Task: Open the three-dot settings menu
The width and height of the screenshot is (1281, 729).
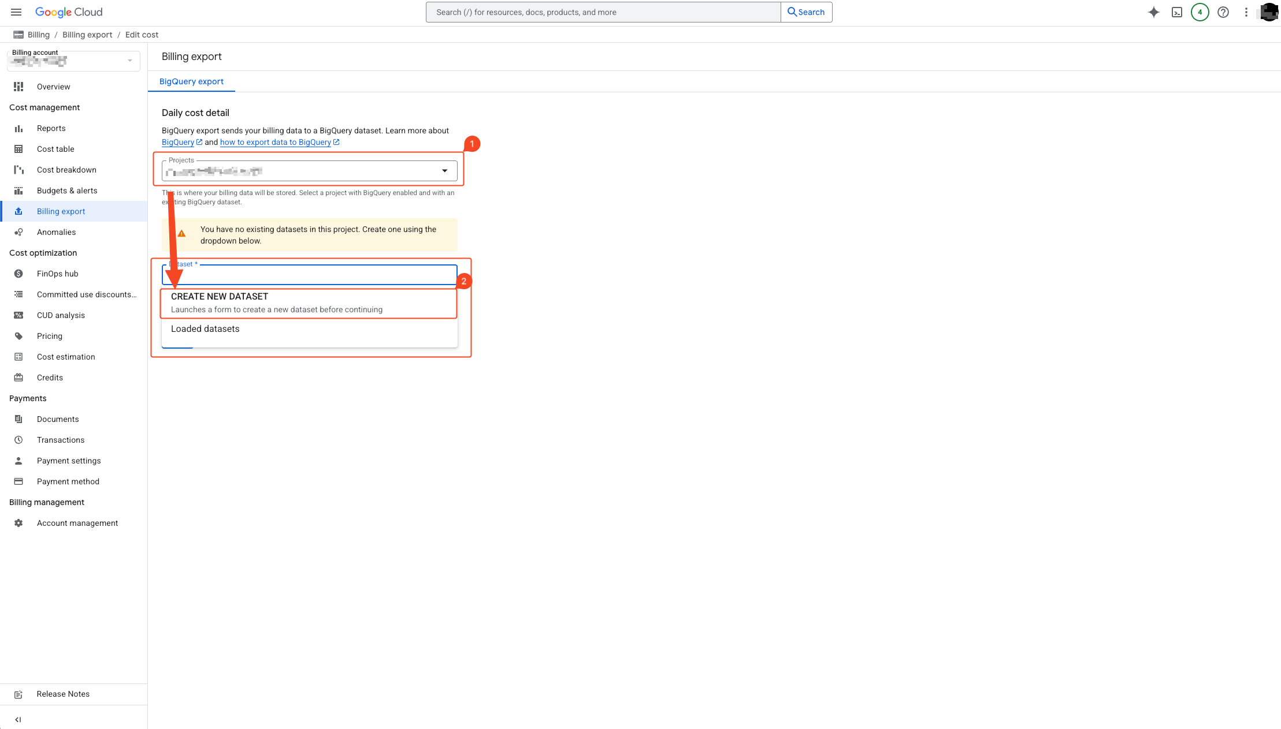Action: coord(1246,12)
